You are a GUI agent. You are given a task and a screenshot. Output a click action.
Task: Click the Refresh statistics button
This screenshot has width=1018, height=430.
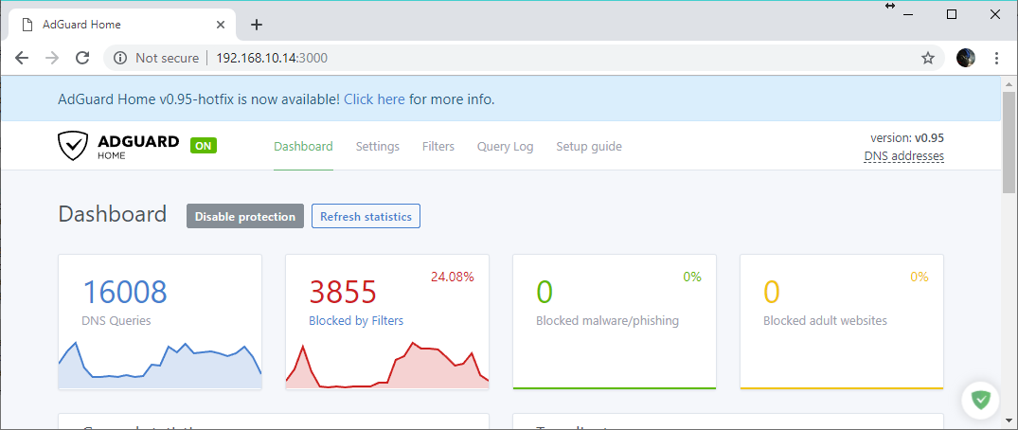pyautogui.click(x=366, y=216)
